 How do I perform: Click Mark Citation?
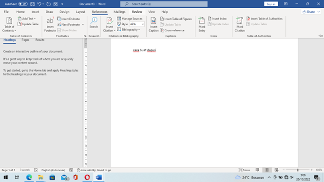point(240,24)
